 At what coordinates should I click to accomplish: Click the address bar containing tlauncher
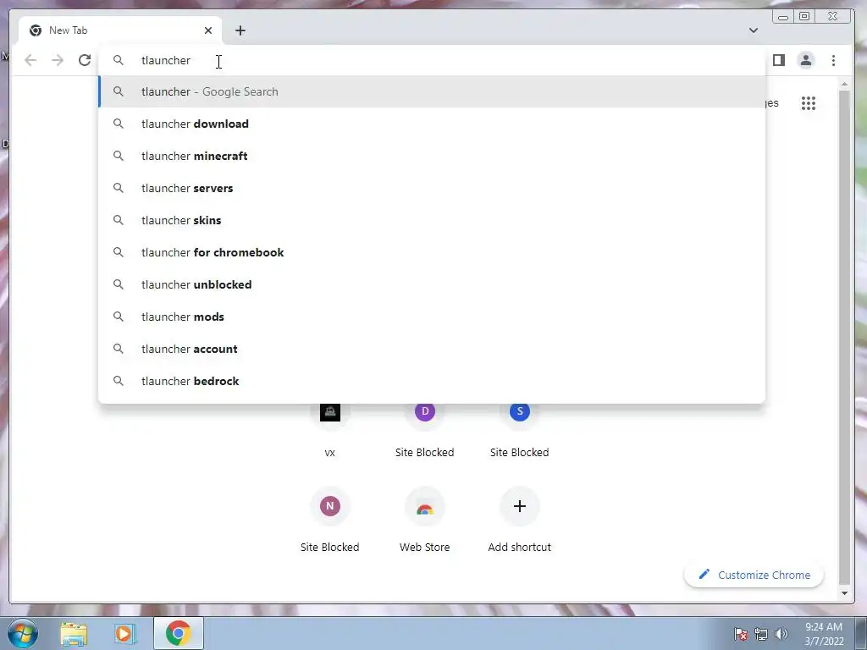click(431, 60)
